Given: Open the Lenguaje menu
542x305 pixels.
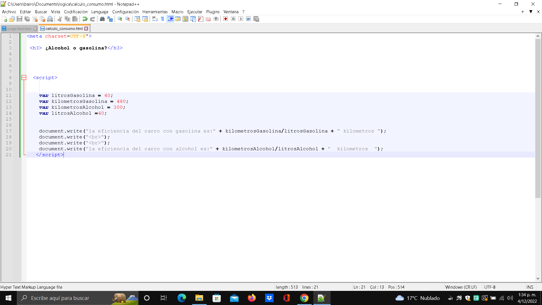Looking at the screenshot, I should click(x=100, y=12).
